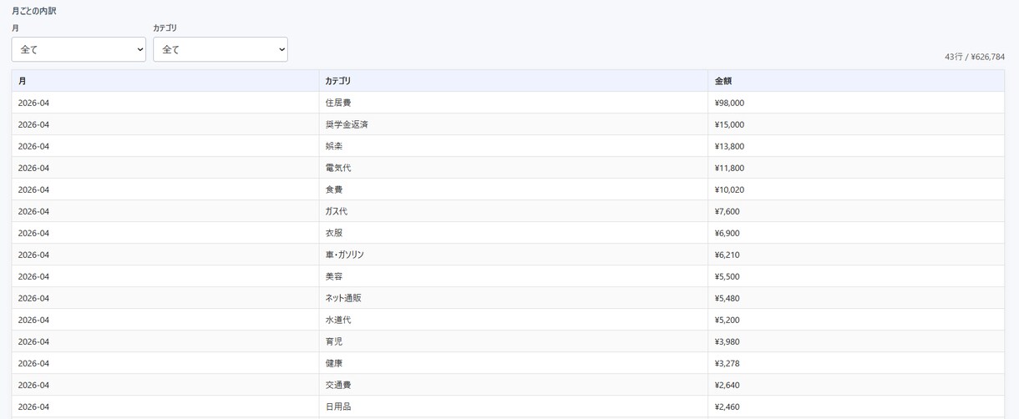This screenshot has height=419, width=1019.
Task: Click the 月ごとの内訳 heading
Action: [34, 11]
